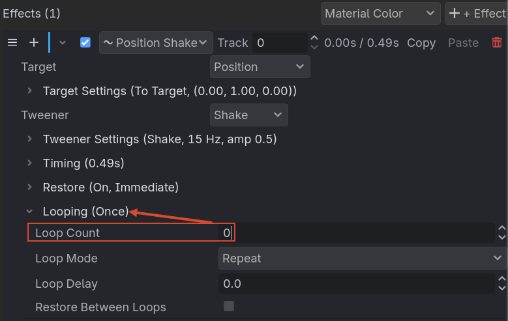Open the Target Position dropdown
Screen dimensions: 508x321
pyautogui.click(x=260, y=66)
